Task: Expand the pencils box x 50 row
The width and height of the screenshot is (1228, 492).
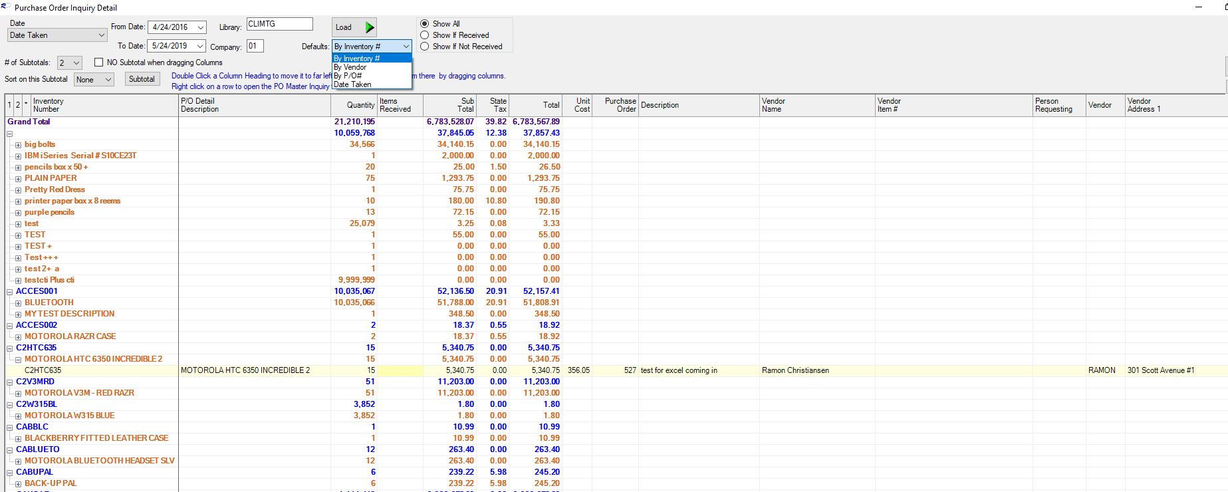Action: (x=19, y=168)
